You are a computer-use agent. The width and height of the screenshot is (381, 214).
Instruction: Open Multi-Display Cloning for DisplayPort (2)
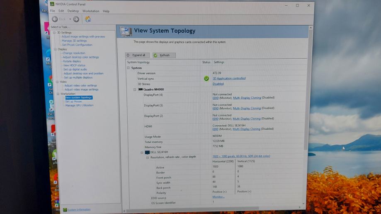[246, 119]
